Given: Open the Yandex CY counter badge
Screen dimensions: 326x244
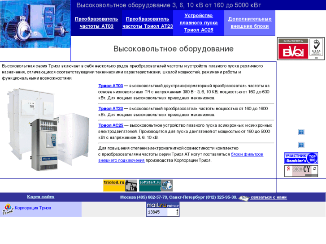Looking at the screenshot, I should click(301, 171).
